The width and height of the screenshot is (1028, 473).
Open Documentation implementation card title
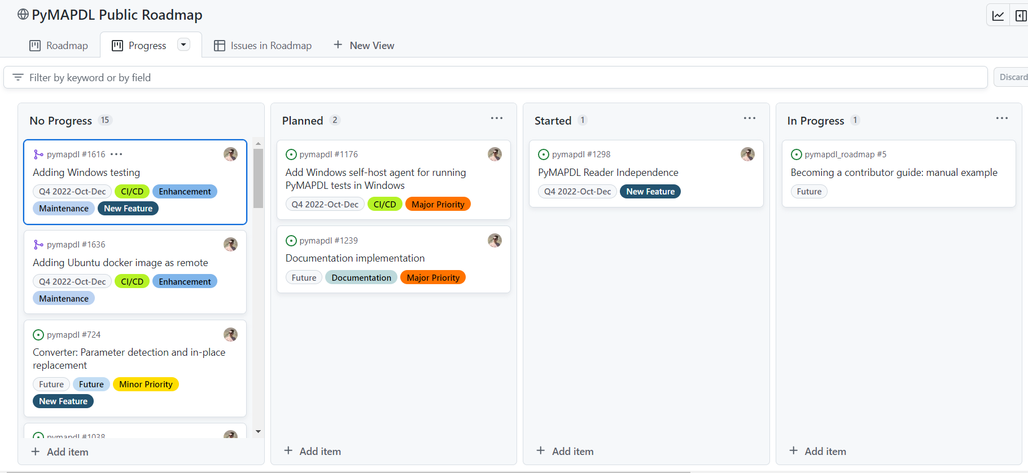(355, 258)
